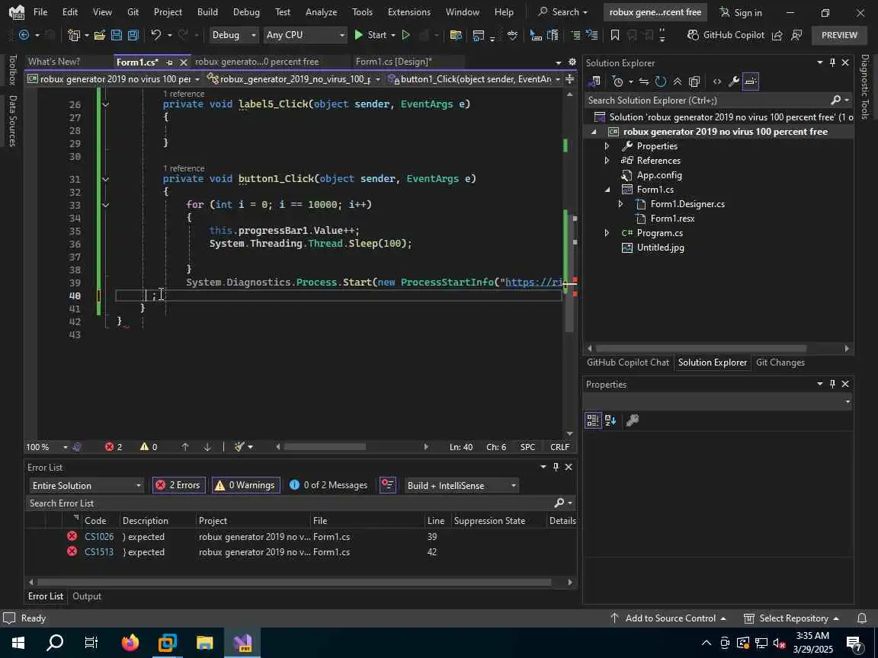The height and width of the screenshot is (658, 878).
Task: Open the Entire Solution scope dropdown
Action: coord(86,486)
